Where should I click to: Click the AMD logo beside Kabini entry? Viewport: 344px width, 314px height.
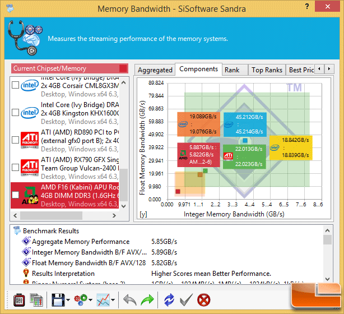point(30,195)
